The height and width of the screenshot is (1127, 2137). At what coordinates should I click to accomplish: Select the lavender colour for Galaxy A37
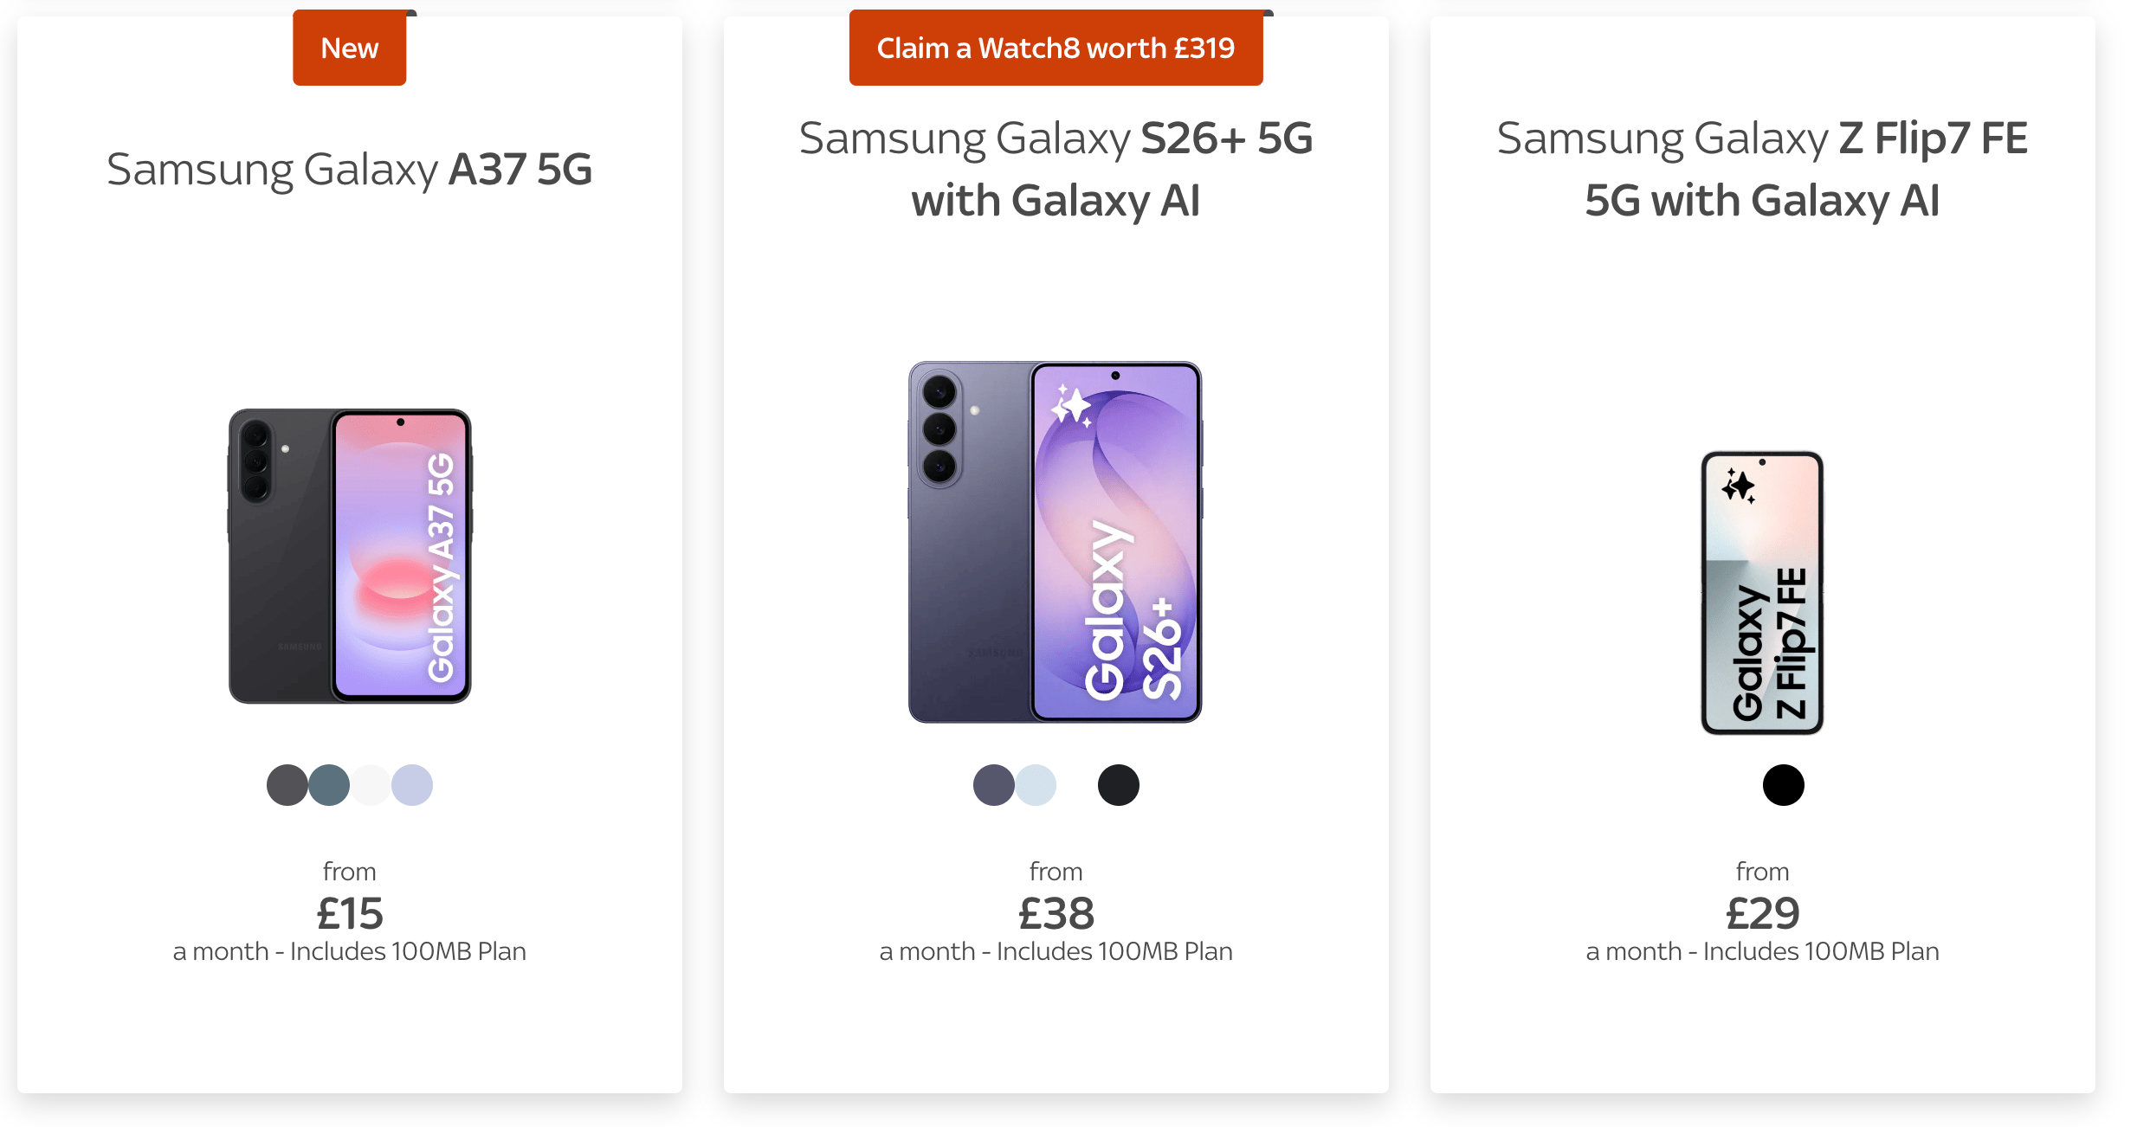pyautogui.click(x=412, y=785)
